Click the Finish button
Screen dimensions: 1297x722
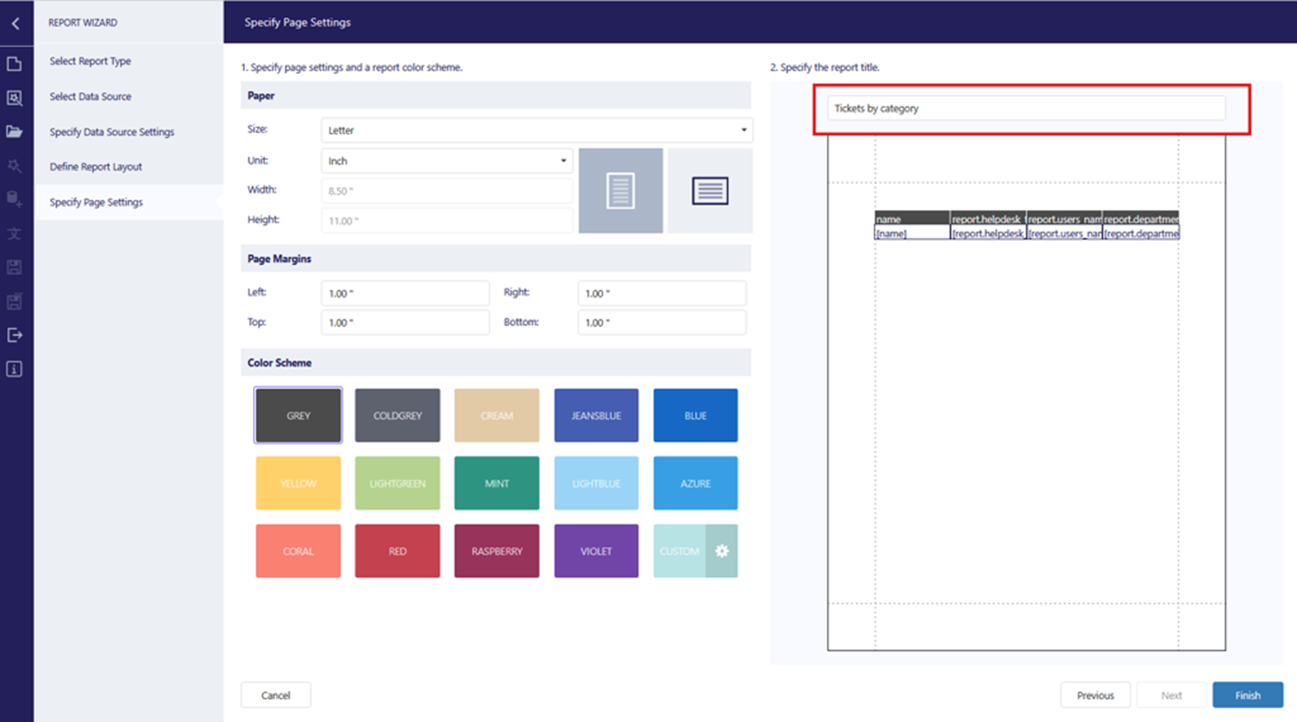(1247, 695)
